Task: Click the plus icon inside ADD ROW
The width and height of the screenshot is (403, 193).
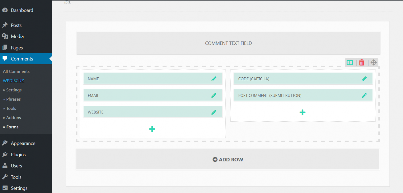Action: pyautogui.click(x=215, y=159)
